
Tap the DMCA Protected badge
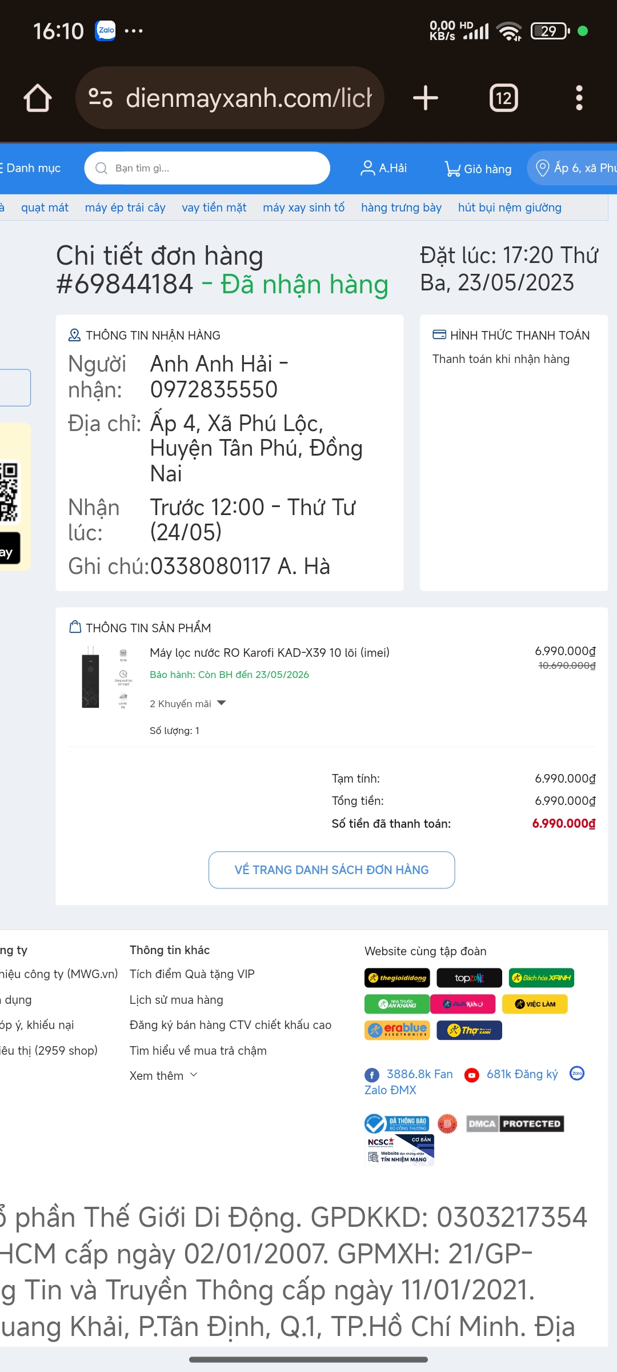pos(515,1123)
